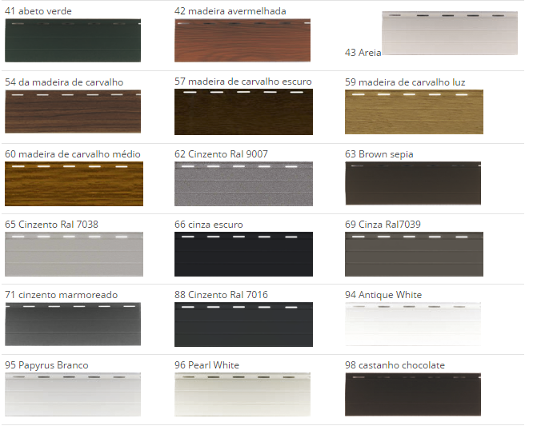Select the 41 abeto verde color swatch

click(x=73, y=40)
